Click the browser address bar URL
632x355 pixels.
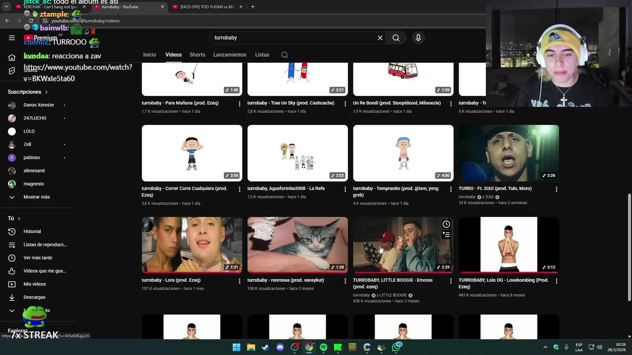click(x=86, y=21)
